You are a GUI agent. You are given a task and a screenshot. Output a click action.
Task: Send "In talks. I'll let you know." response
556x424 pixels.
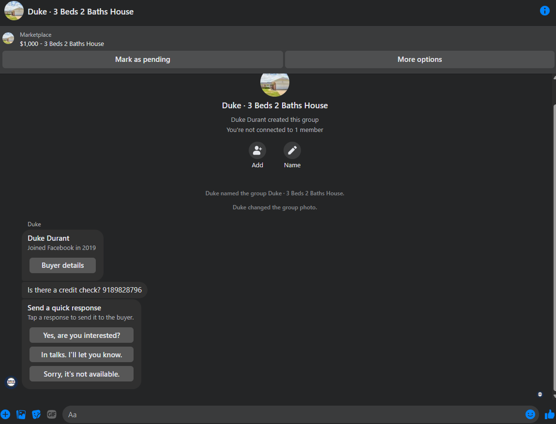tap(82, 354)
